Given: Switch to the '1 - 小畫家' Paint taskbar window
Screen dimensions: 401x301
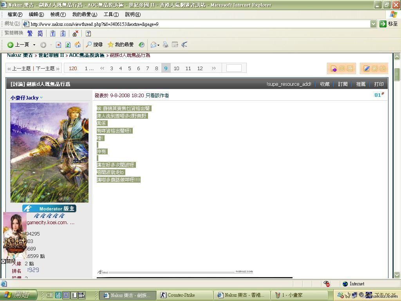Looking at the screenshot, I should coord(300,295).
